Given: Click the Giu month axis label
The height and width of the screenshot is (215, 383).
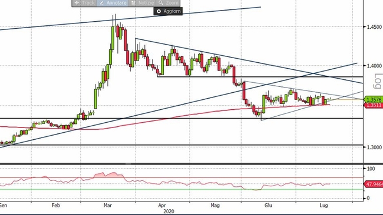Looking at the screenshot, I should click(x=268, y=205).
